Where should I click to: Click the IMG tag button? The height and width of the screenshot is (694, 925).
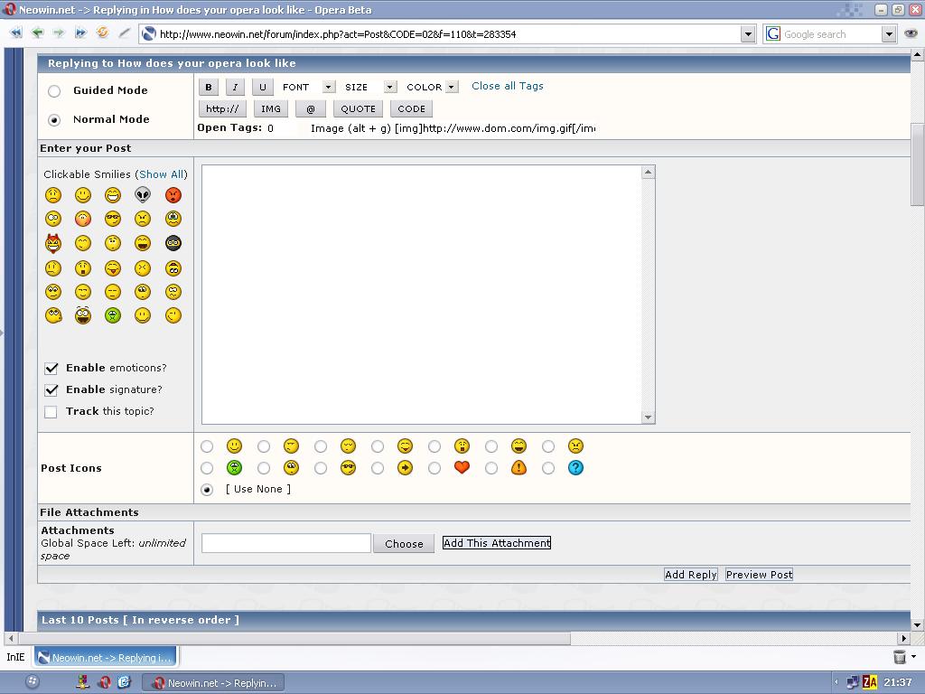pyautogui.click(x=271, y=108)
